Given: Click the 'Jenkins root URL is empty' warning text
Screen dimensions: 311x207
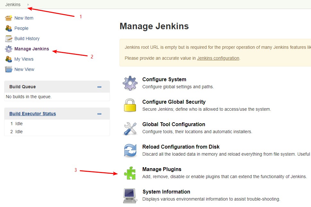Looking at the screenshot, I should click(218, 47).
